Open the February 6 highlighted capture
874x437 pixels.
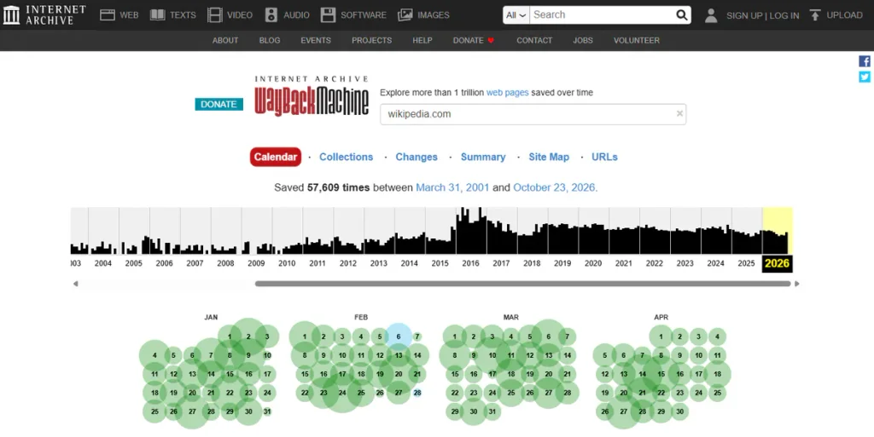[x=399, y=336]
